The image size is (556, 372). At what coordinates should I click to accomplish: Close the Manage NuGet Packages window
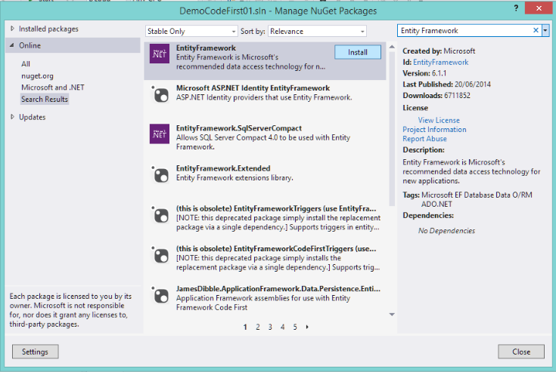[x=539, y=8]
